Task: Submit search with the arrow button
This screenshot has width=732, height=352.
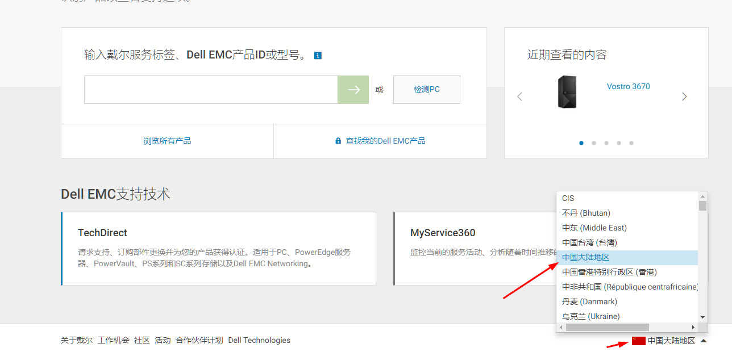Action: pos(353,90)
